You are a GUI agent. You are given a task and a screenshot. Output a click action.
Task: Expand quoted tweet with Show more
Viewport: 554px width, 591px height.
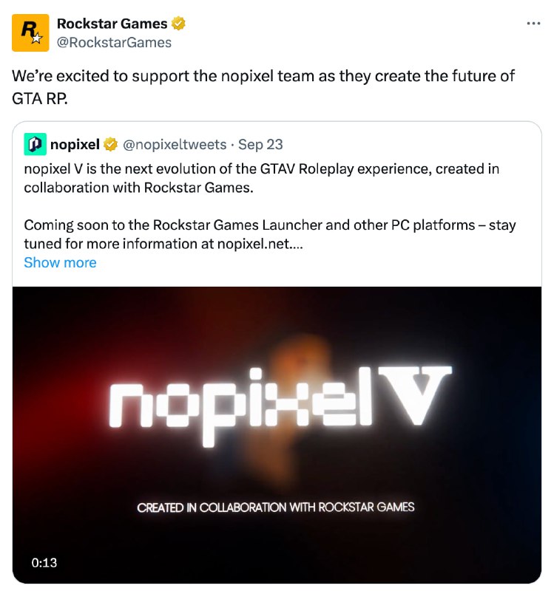[x=60, y=262]
